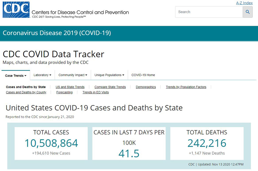Click United States COVID-19 Cases and Deaths by State heading

point(94,108)
